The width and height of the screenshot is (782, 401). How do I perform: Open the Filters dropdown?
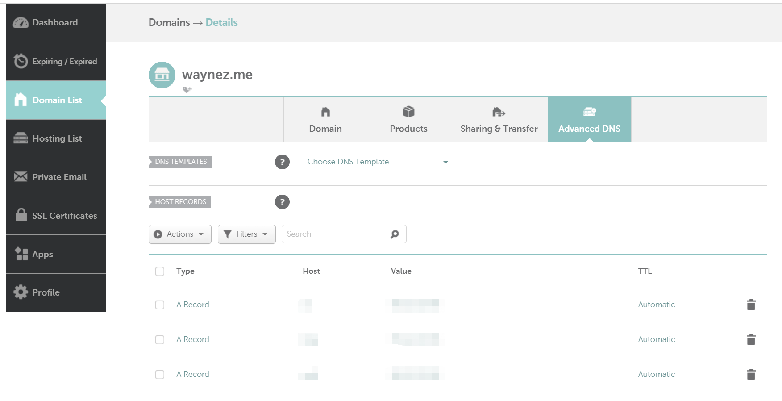tap(246, 234)
